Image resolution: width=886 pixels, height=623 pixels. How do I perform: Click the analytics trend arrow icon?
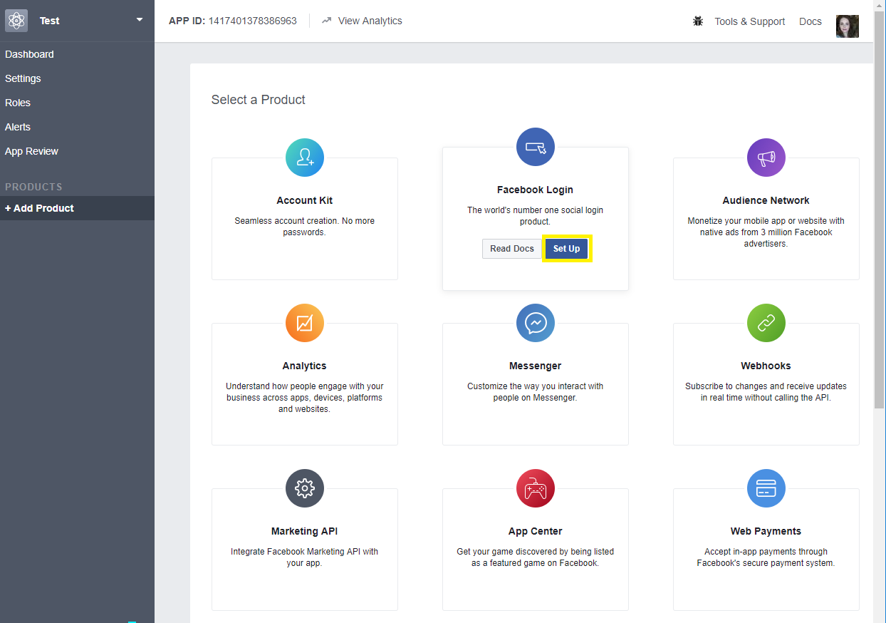(327, 21)
